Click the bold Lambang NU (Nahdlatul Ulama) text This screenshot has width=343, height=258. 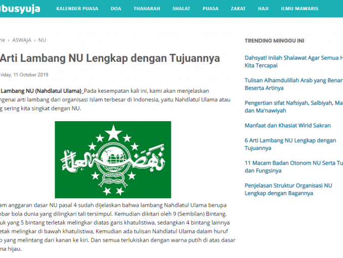coord(41,91)
